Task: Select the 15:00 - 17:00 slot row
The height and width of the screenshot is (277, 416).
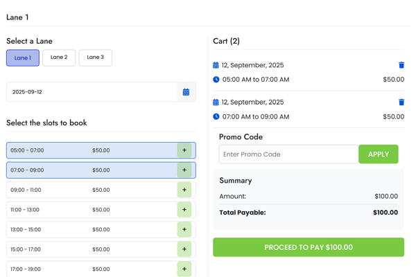Action: pyautogui.click(x=101, y=249)
